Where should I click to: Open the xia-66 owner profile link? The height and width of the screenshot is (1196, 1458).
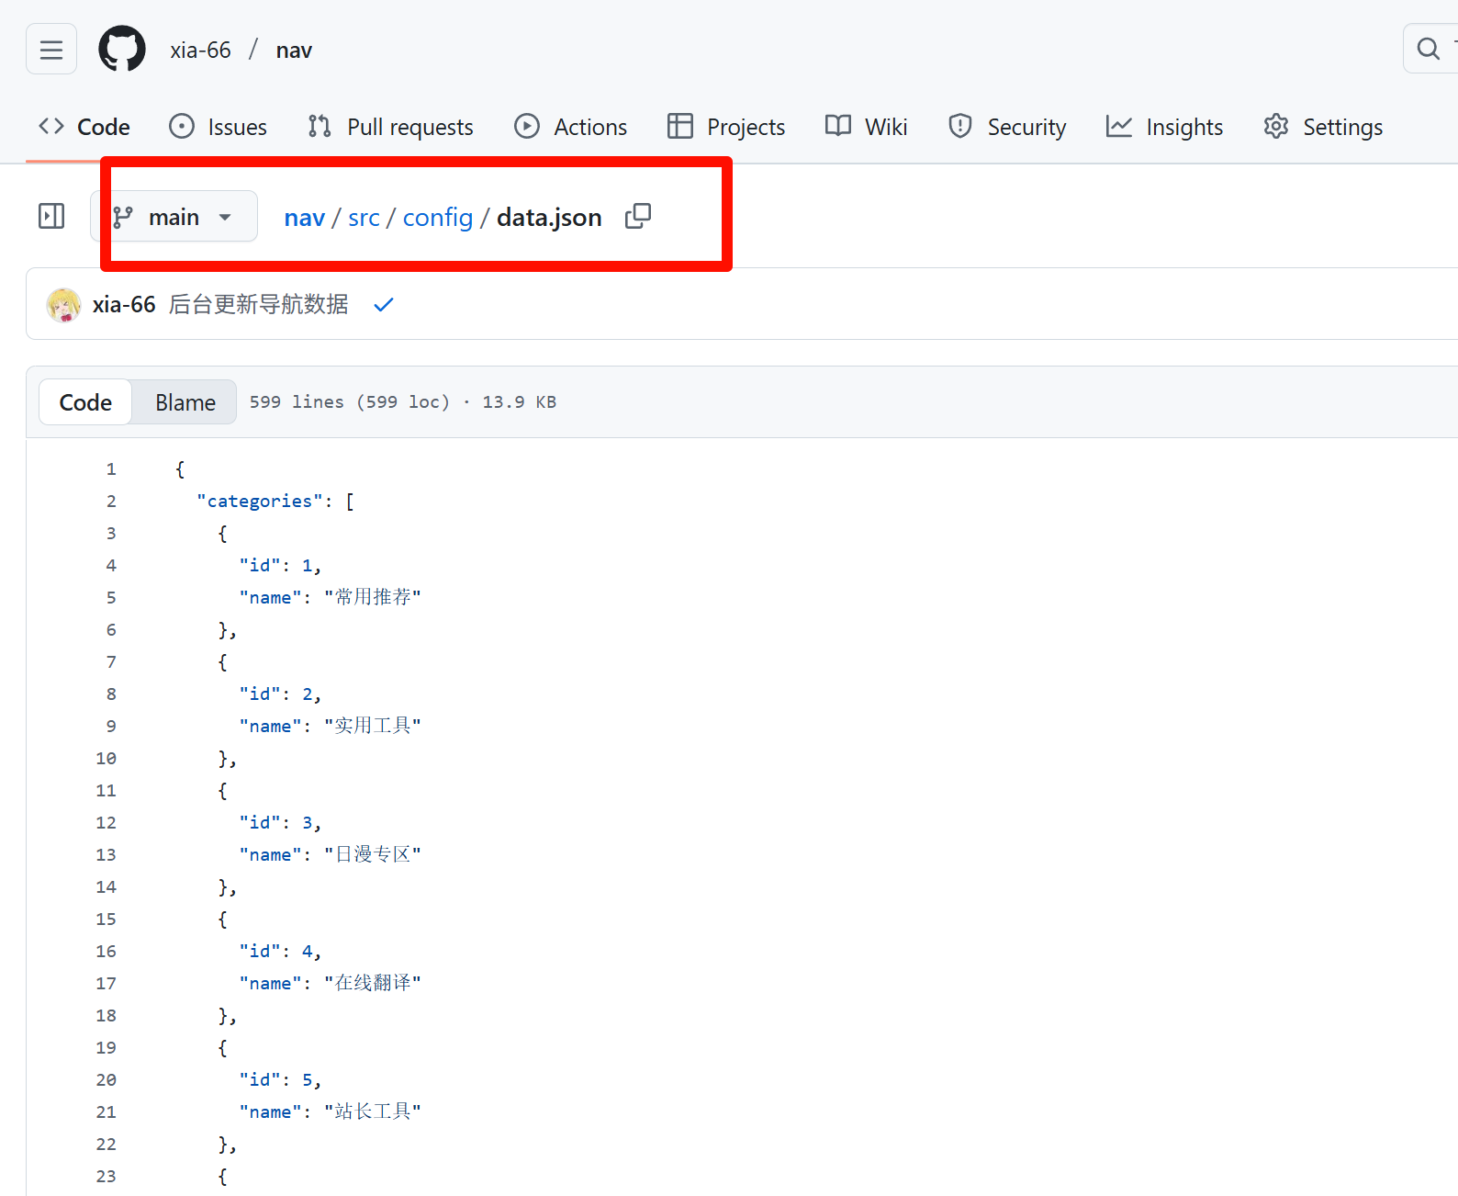pos(200,50)
